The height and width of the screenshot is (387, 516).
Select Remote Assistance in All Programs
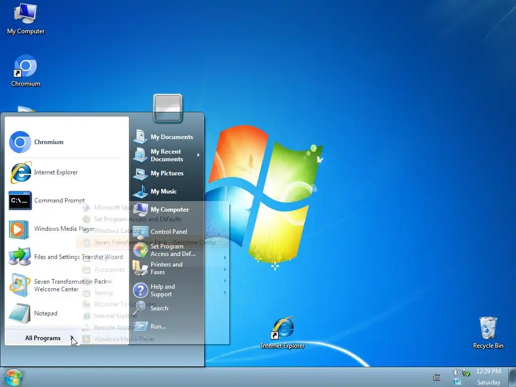pos(153,328)
